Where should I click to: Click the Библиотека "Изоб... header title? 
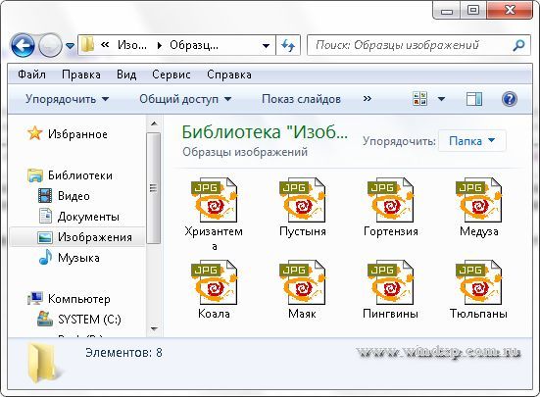[x=265, y=132]
